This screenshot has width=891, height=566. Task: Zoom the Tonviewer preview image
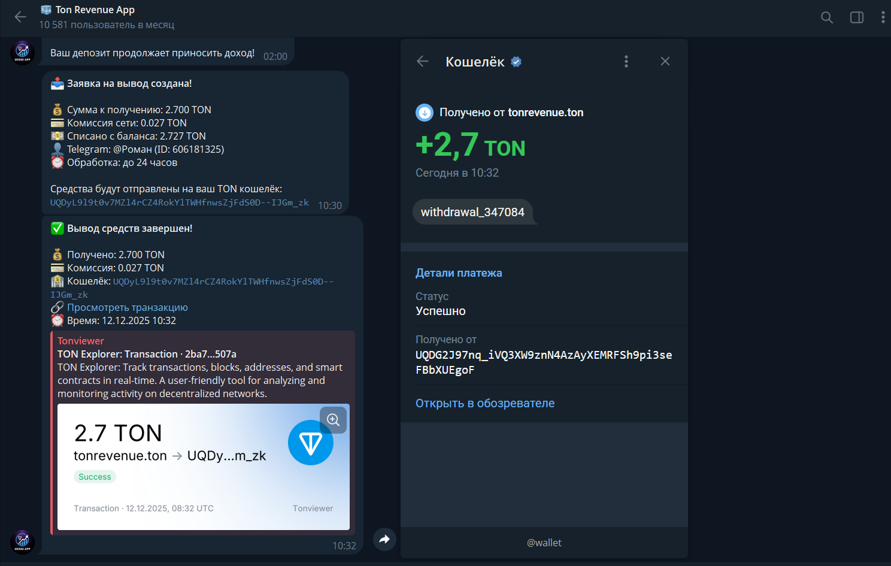(x=333, y=420)
